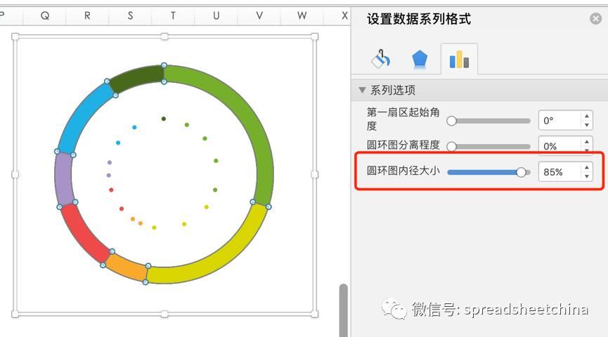
Task: Click the chart's bottom-middle resize handle
Action: point(164,314)
